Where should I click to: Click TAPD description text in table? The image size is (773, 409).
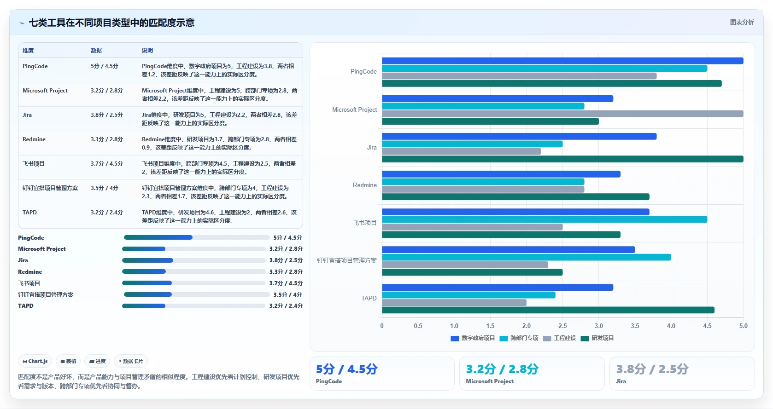coord(219,217)
